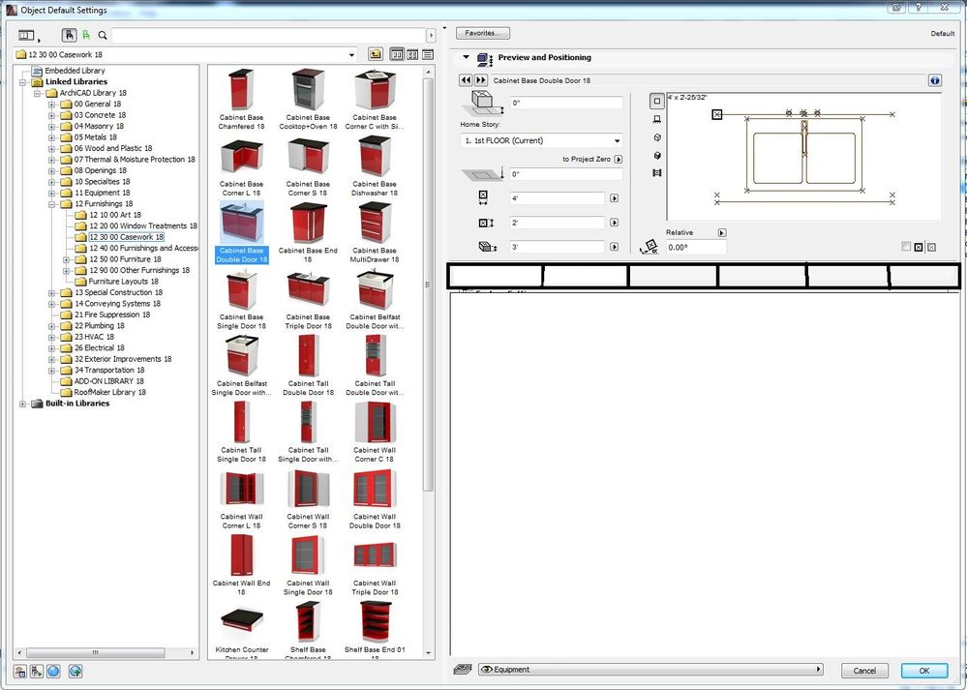Image resolution: width=967 pixels, height=690 pixels.
Task: Click the Favorites button
Action: click(482, 33)
